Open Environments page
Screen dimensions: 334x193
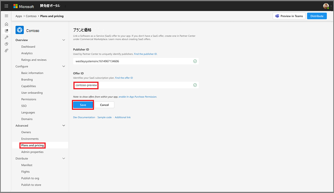point(30,139)
